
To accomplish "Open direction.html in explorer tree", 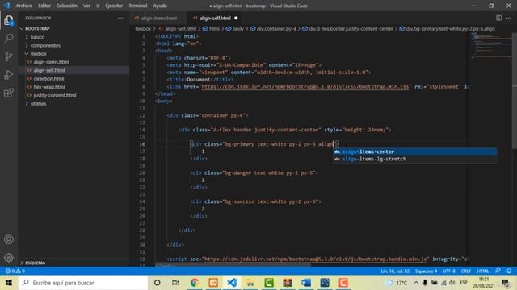I will pyautogui.click(x=48, y=79).
